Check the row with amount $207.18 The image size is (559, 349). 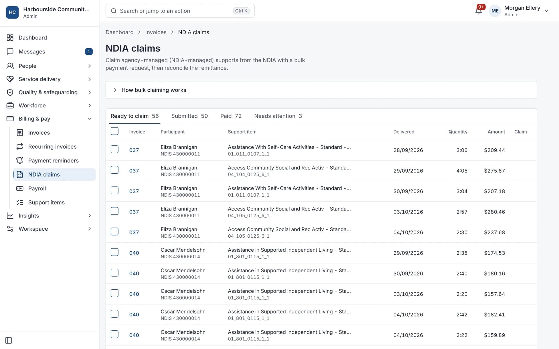(x=114, y=190)
